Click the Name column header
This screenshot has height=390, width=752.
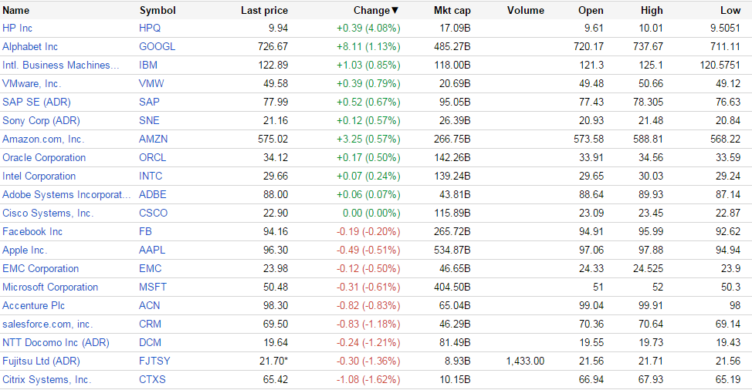coord(16,11)
